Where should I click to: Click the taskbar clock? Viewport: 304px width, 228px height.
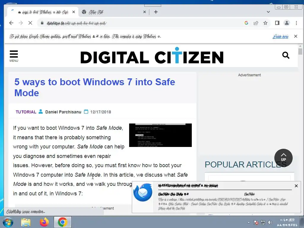pyautogui.click(x=287, y=222)
